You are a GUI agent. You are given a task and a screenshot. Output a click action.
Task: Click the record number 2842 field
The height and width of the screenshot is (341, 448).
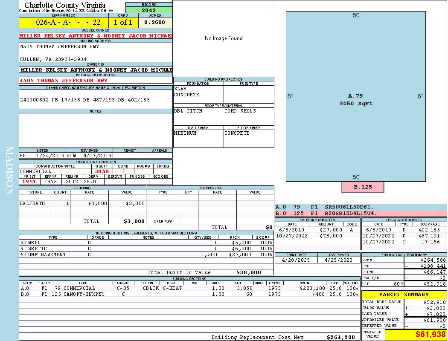[149, 10]
